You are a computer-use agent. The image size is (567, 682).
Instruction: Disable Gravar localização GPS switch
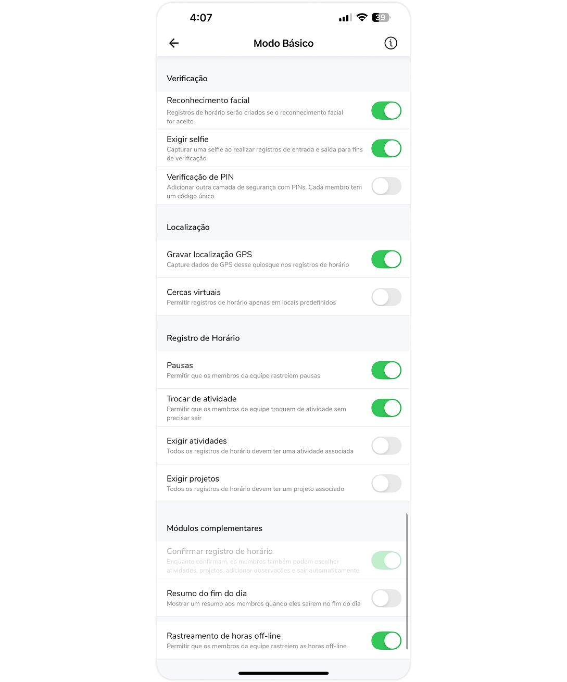[386, 259]
